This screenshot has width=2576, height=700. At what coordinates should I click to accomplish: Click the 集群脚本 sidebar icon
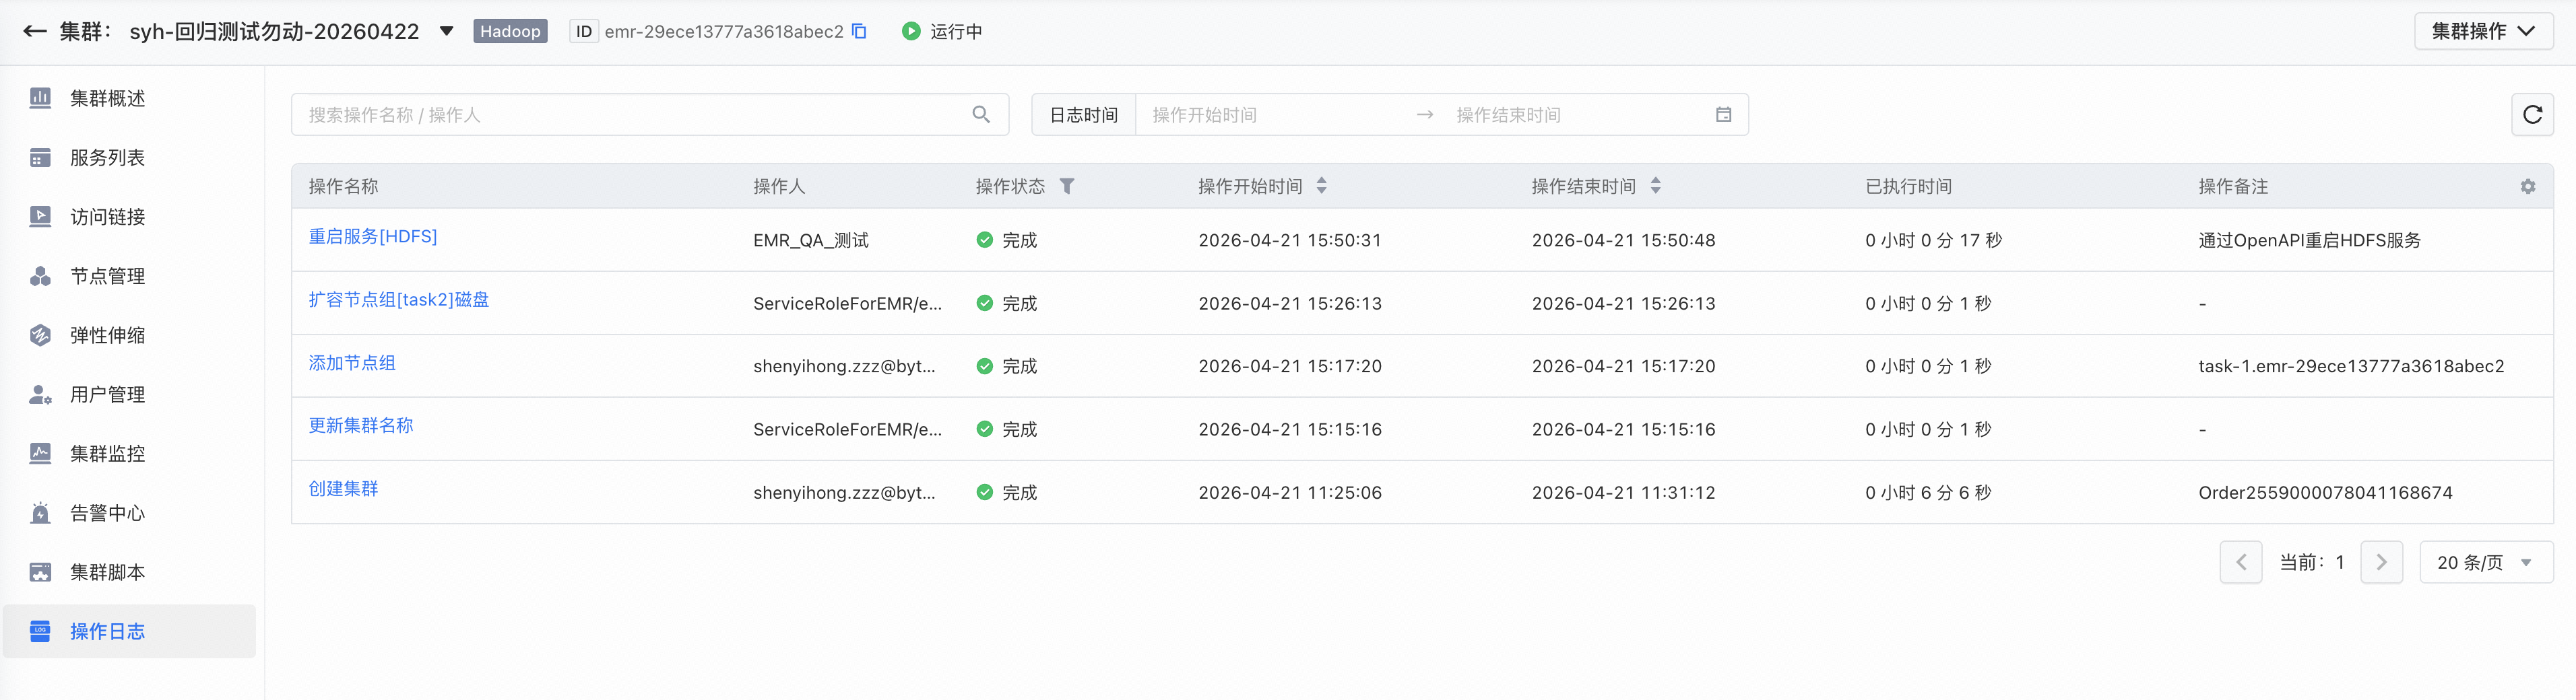tap(40, 572)
